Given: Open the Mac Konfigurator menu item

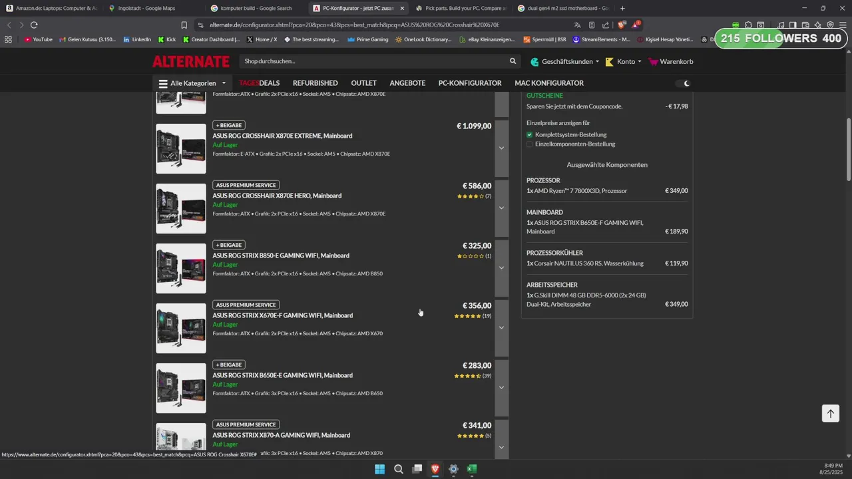Looking at the screenshot, I should 549,83.
